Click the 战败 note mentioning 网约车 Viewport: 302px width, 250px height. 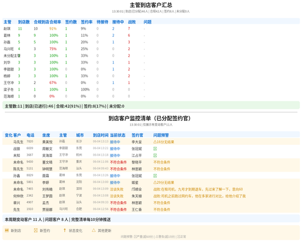(199, 196)
